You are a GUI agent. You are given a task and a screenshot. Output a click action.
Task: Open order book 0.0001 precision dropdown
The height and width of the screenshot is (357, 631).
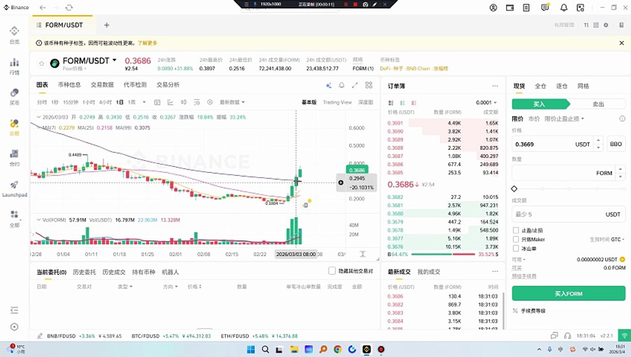pos(486,103)
